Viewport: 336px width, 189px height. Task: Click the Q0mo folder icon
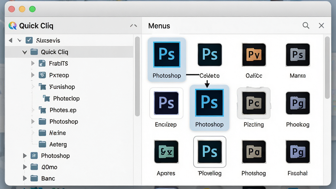34,167
